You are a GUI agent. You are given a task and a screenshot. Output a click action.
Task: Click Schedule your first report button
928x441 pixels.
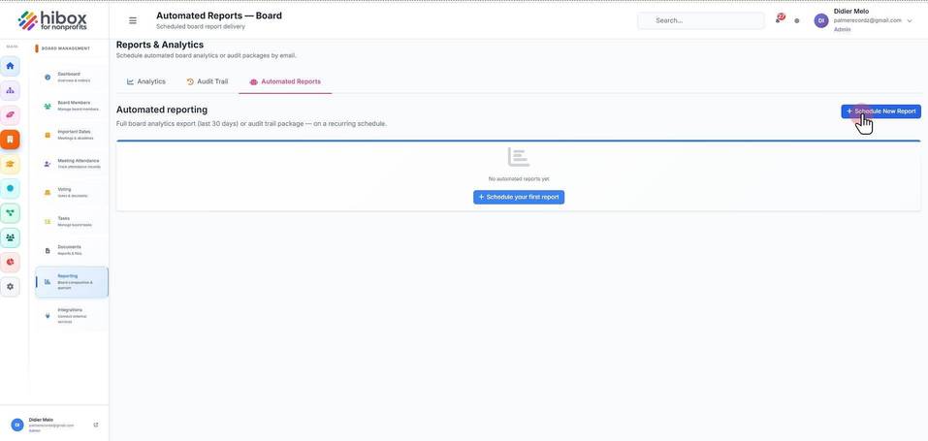[x=519, y=197]
